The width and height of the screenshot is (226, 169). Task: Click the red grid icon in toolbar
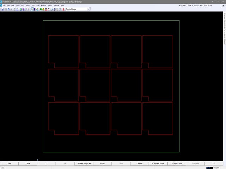point(63,9)
